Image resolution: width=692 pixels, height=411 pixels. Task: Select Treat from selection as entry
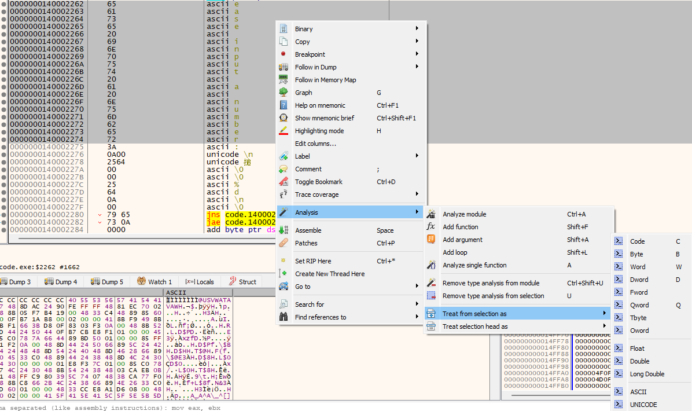pos(517,313)
